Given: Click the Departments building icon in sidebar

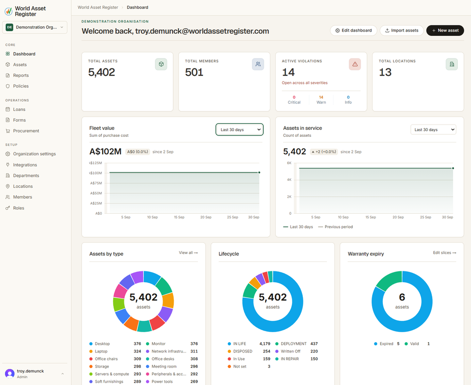Looking at the screenshot, I should pos(8,176).
